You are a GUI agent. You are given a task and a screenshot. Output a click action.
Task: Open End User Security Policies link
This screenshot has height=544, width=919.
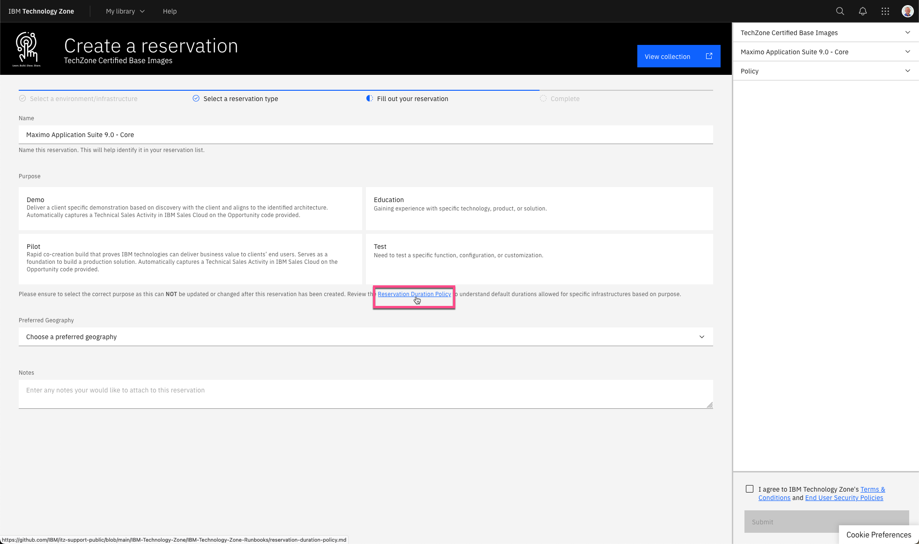pos(844,498)
